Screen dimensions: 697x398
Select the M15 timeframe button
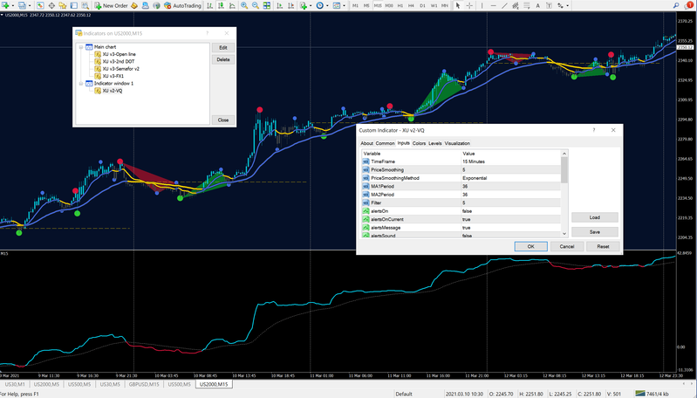(377, 5)
